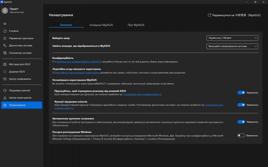The width and height of the screenshot is (268, 167).
Task: Click the Вимкнено status label
Action: click(x=252, y=136)
